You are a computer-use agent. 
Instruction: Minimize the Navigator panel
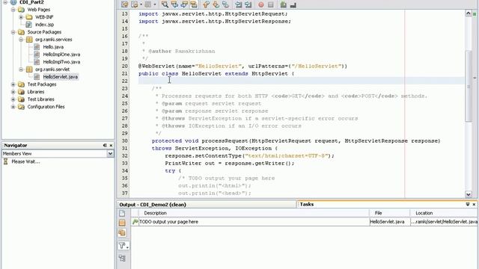pos(105,146)
